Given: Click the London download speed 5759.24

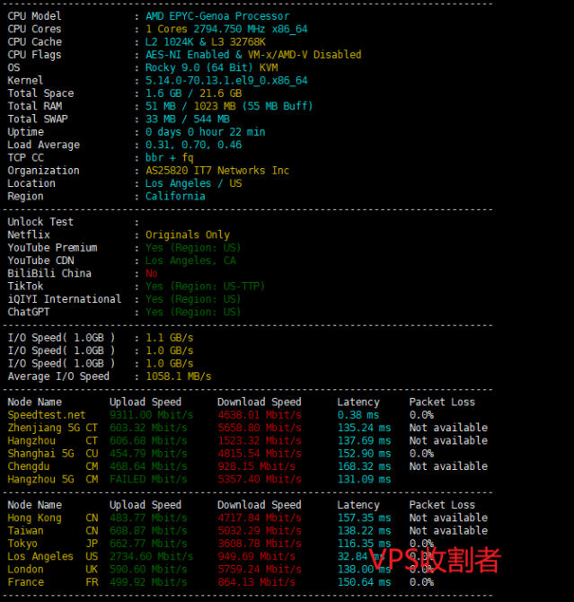Looking at the screenshot, I should (259, 570).
